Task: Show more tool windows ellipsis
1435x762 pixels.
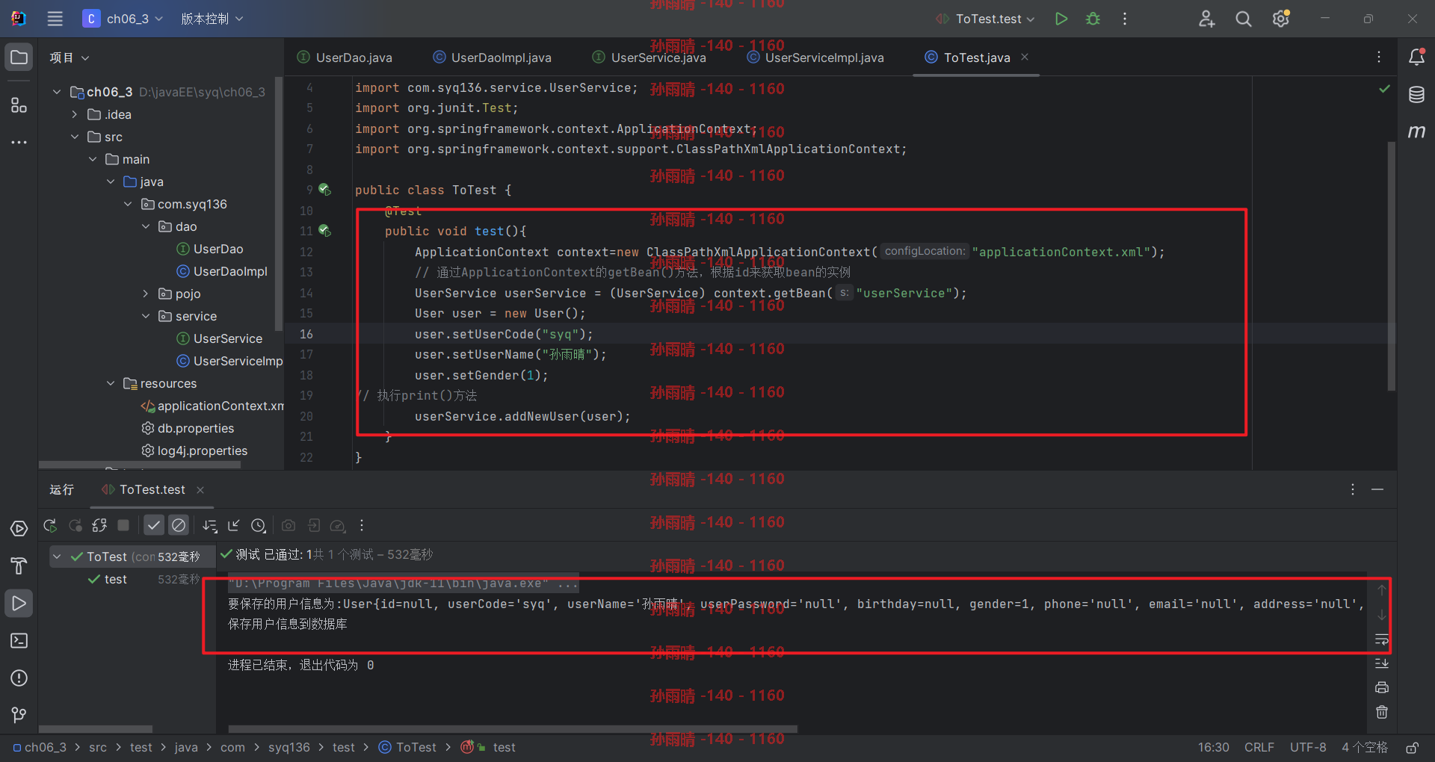Action: tap(19, 142)
